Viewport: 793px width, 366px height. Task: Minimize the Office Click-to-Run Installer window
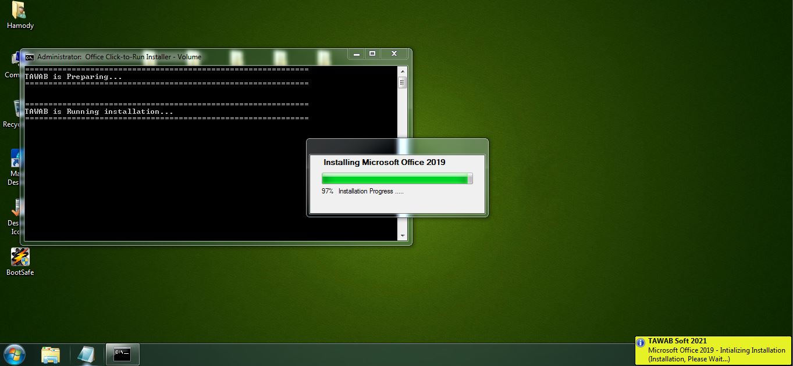click(x=356, y=53)
